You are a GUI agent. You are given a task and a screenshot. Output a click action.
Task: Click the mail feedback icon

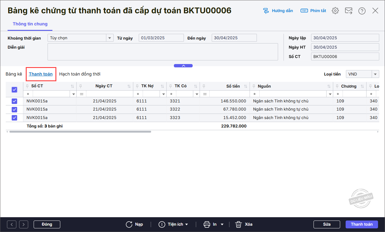349,11
